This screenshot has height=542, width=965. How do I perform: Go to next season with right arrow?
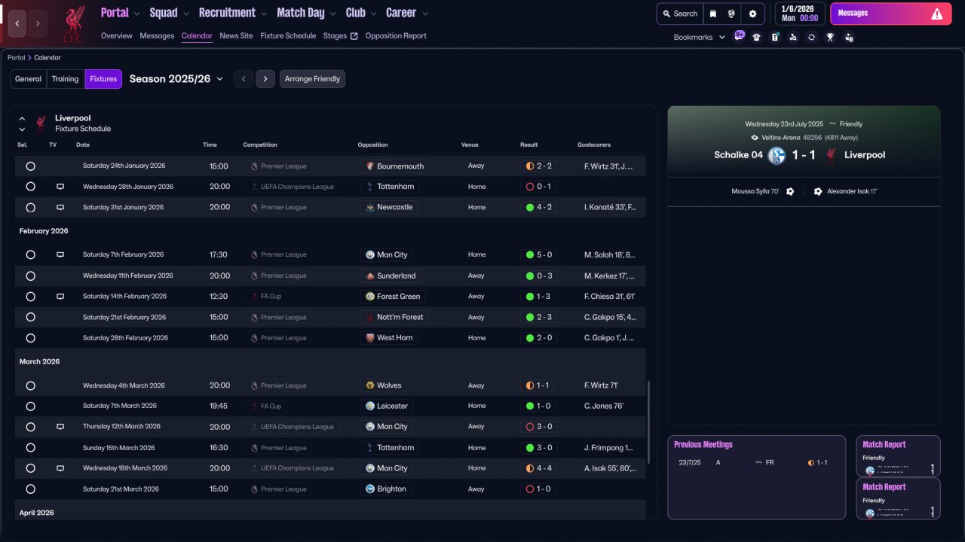(265, 79)
